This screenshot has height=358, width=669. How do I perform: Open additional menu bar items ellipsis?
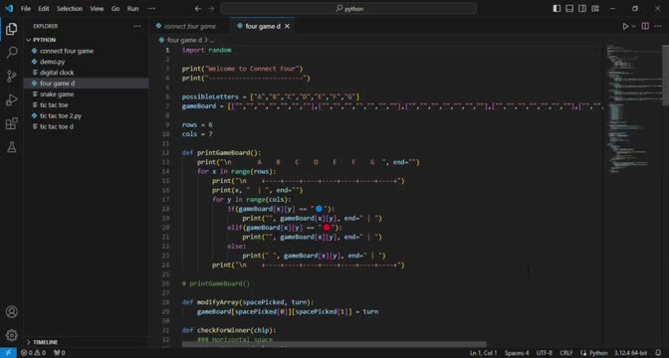pyautogui.click(x=151, y=9)
